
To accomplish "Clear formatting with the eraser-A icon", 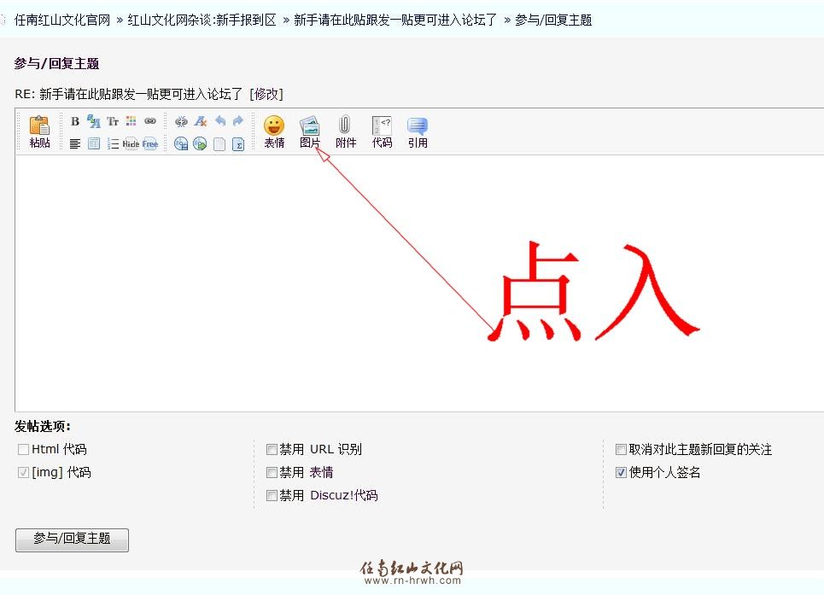I will point(200,122).
